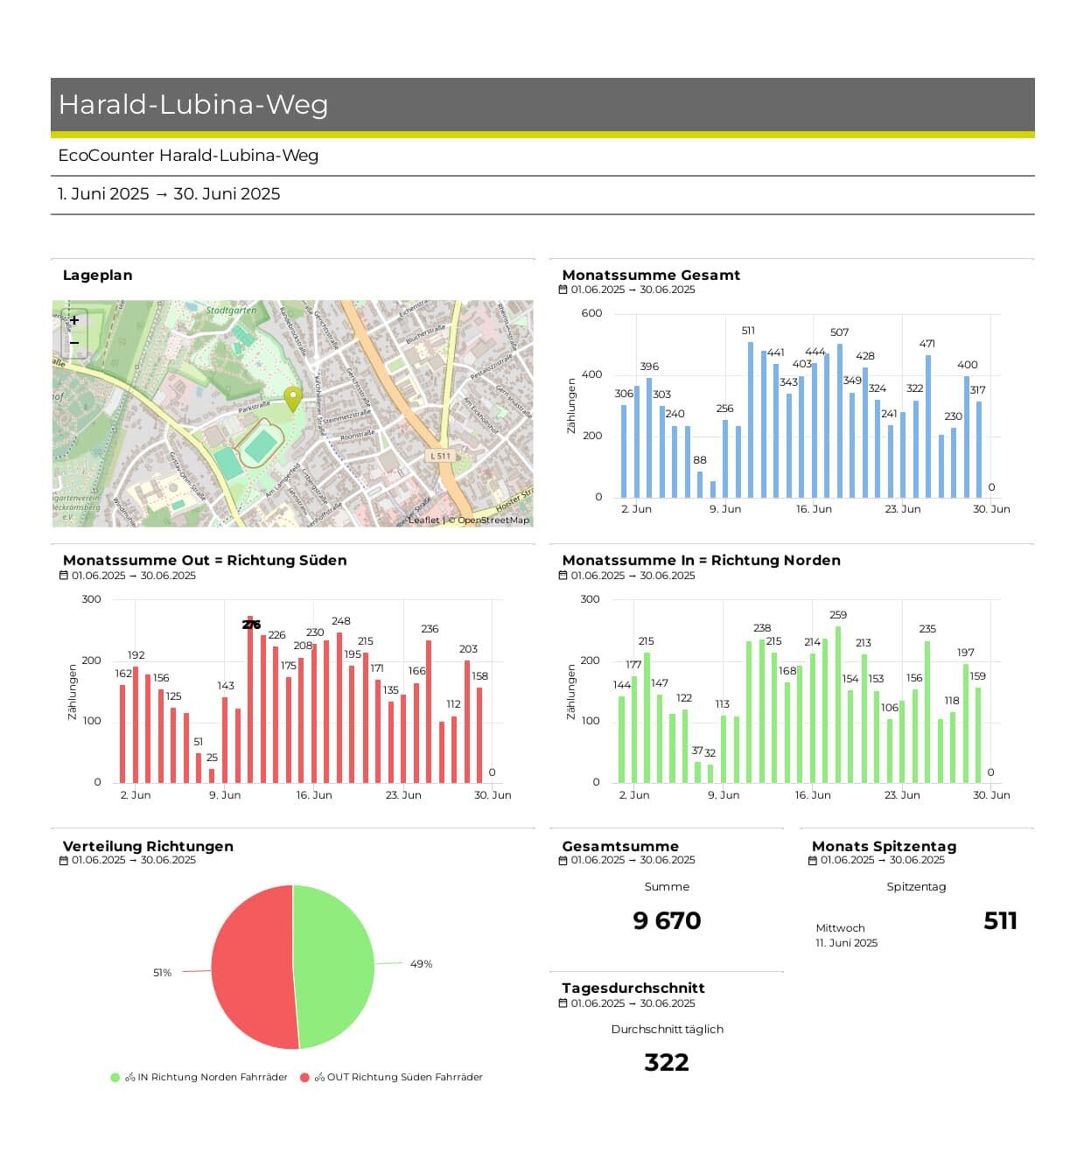Click calendar icon under Monats Spitzentag
The width and height of the screenshot is (1084, 1153).
click(x=813, y=860)
